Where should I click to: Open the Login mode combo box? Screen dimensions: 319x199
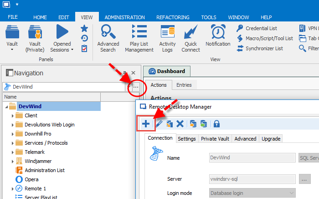tap(252, 193)
